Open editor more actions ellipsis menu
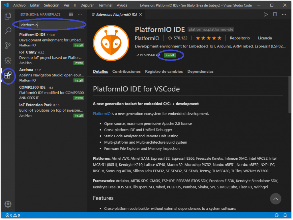 coord(284,14)
